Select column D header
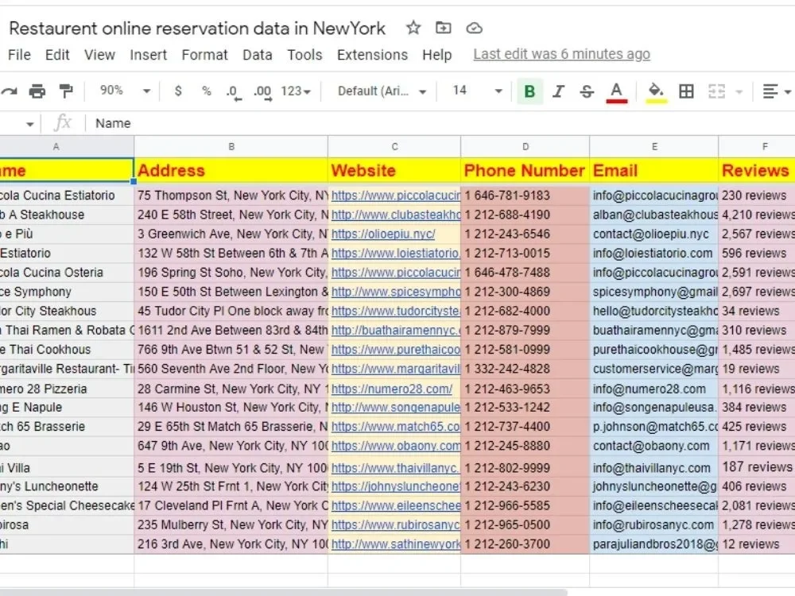This screenshot has width=795, height=596. [x=525, y=146]
